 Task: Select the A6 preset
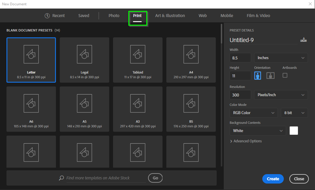[31, 109]
